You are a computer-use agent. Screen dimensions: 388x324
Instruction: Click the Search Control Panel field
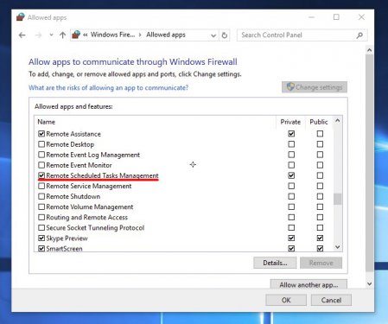302,35
